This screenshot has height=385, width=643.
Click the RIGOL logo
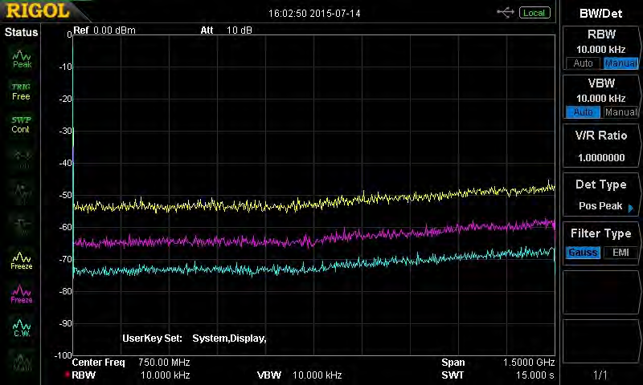(x=38, y=11)
